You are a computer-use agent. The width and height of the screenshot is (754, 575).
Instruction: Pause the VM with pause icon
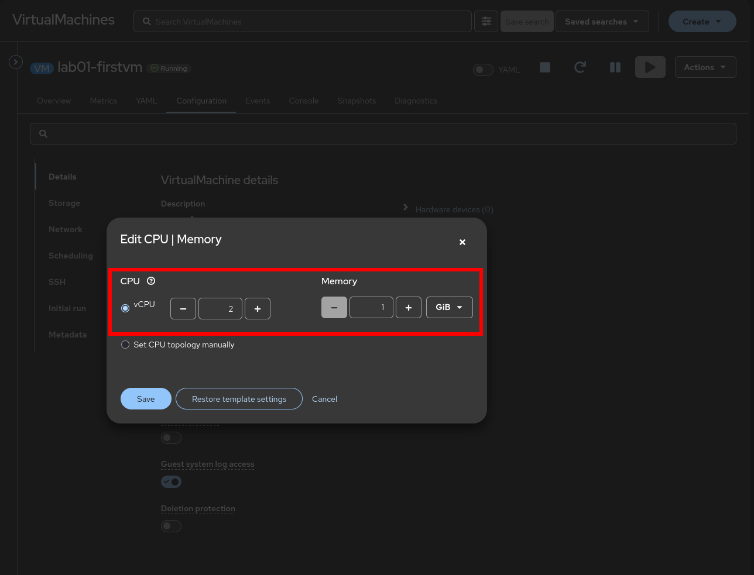coord(615,67)
